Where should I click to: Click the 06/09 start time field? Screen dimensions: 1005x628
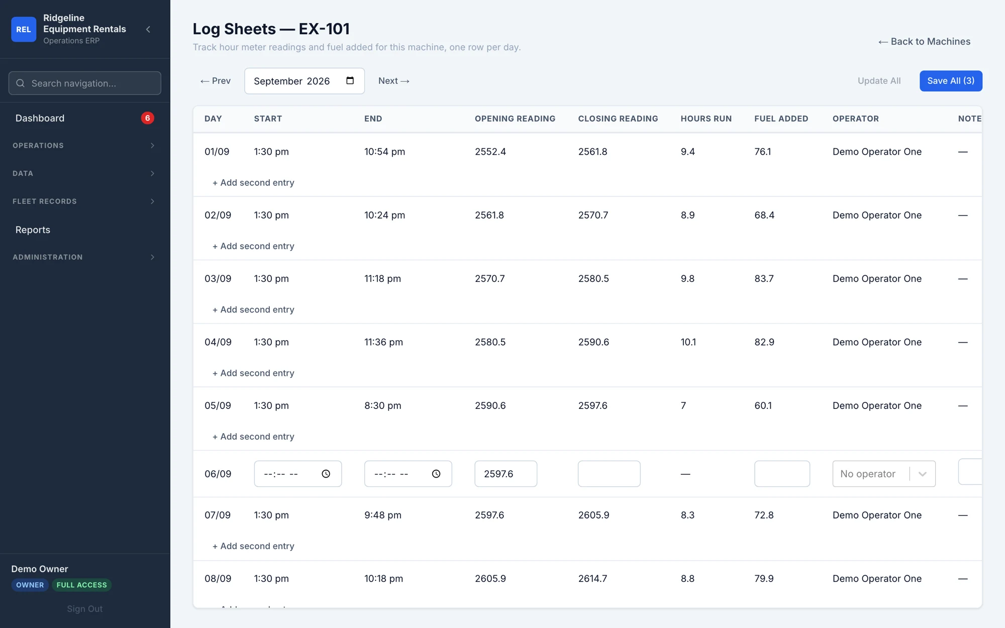click(298, 474)
